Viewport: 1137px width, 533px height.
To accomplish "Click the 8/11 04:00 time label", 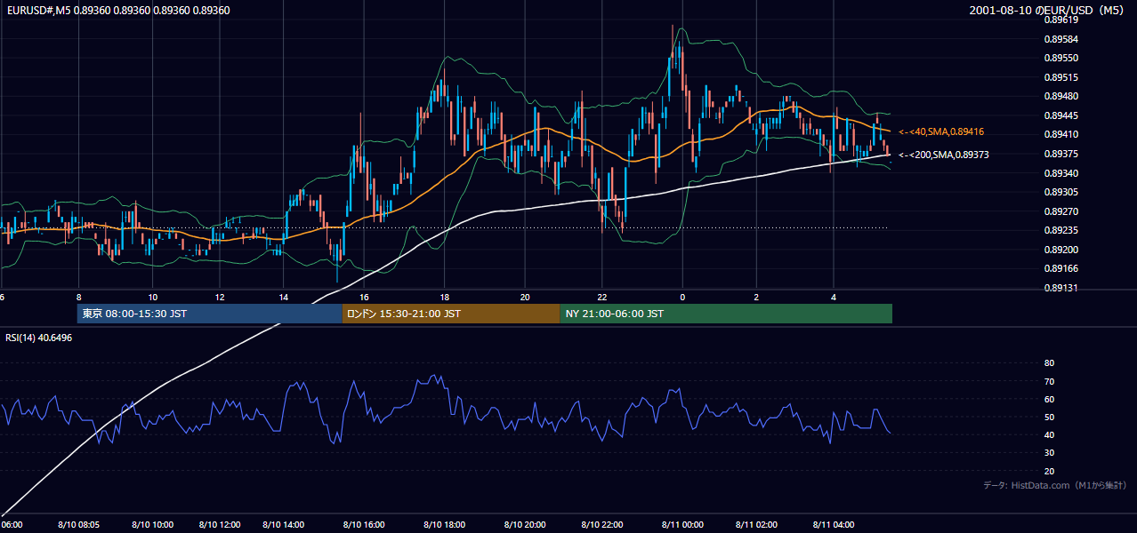I will pyautogui.click(x=834, y=525).
